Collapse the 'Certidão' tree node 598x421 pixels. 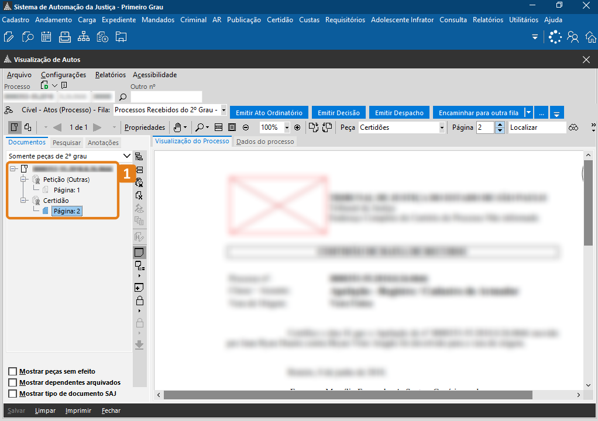(x=23, y=201)
